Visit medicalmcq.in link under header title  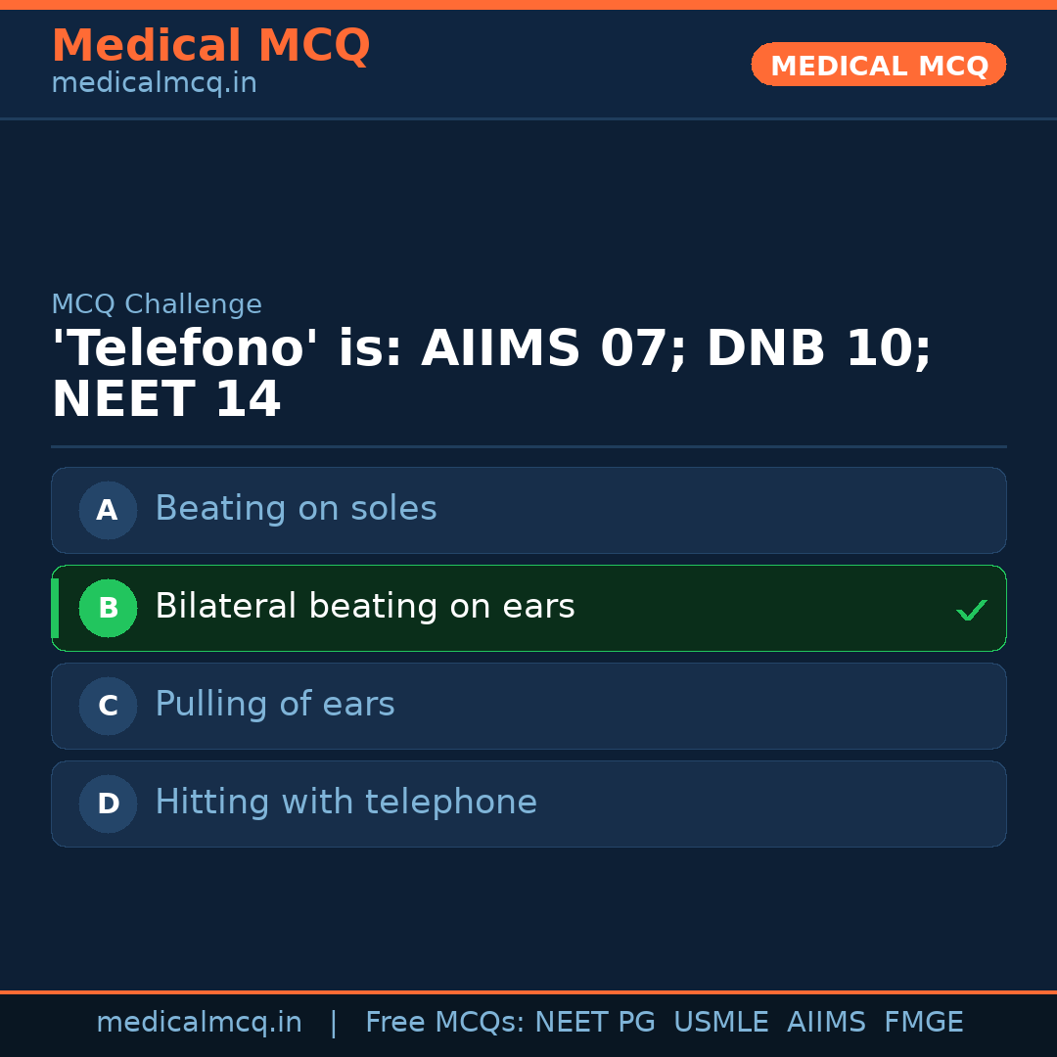point(154,84)
